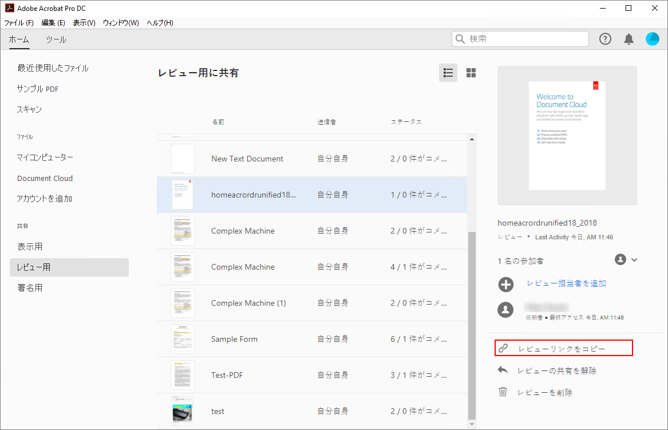
Task: Click status '4 / 1 件がコメ...' cell
Action: tap(419, 267)
